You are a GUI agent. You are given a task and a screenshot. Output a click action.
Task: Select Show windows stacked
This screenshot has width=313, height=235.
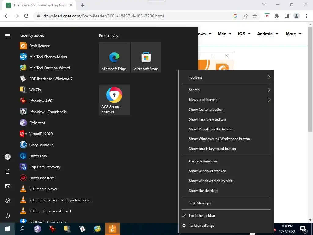coord(226,171)
